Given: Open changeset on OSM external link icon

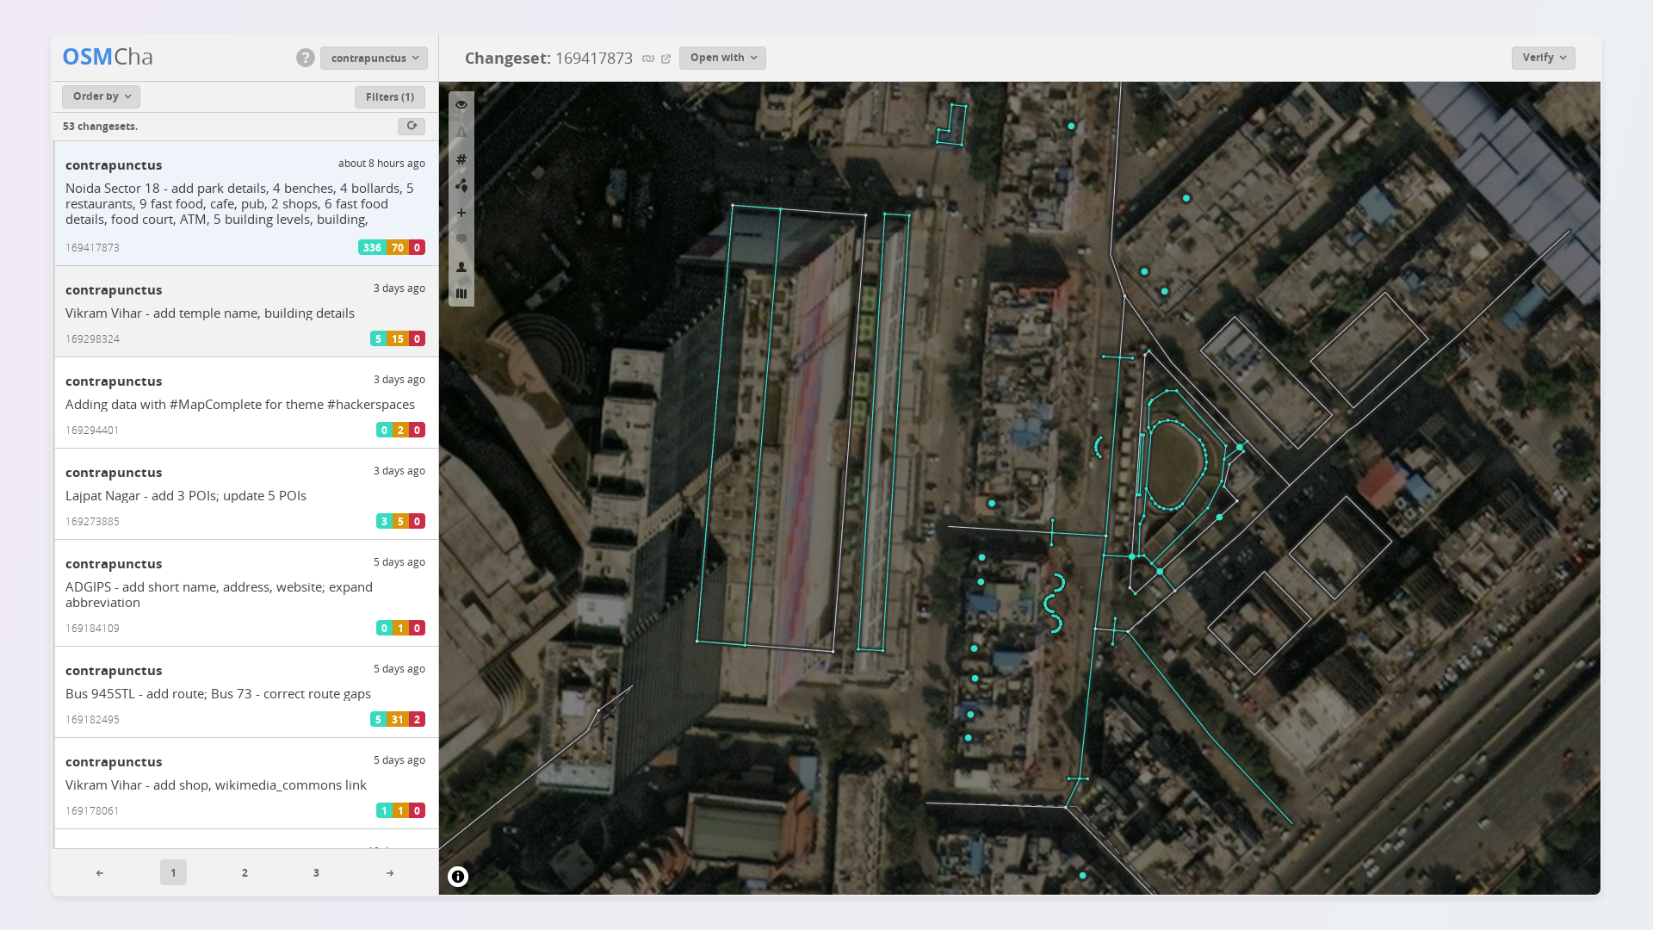Looking at the screenshot, I should coord(666,59).
